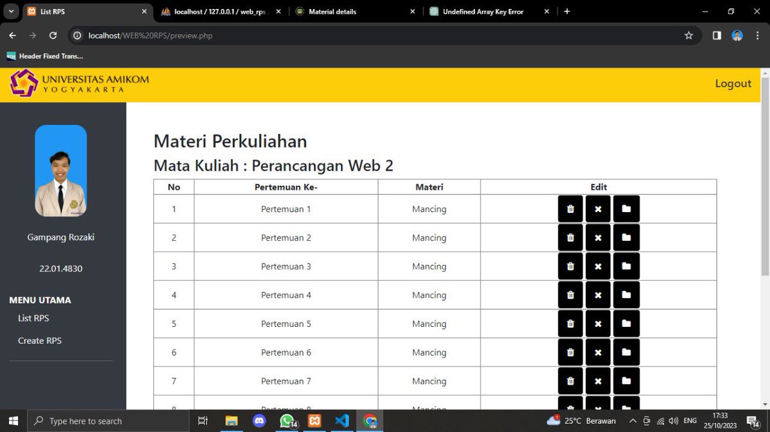
Task: Open Visual Studio Code from taskbar
Action: [342, 420]
